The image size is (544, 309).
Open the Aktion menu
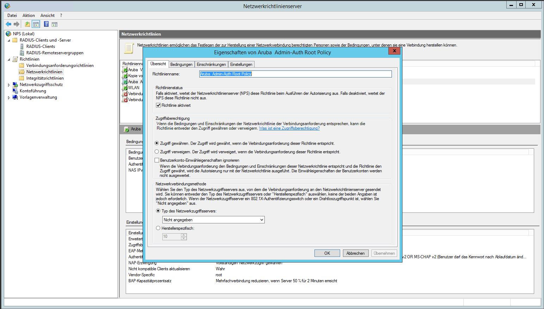pos(29,16)
